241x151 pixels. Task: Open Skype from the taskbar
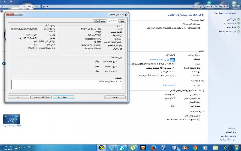tap(122, 148)
